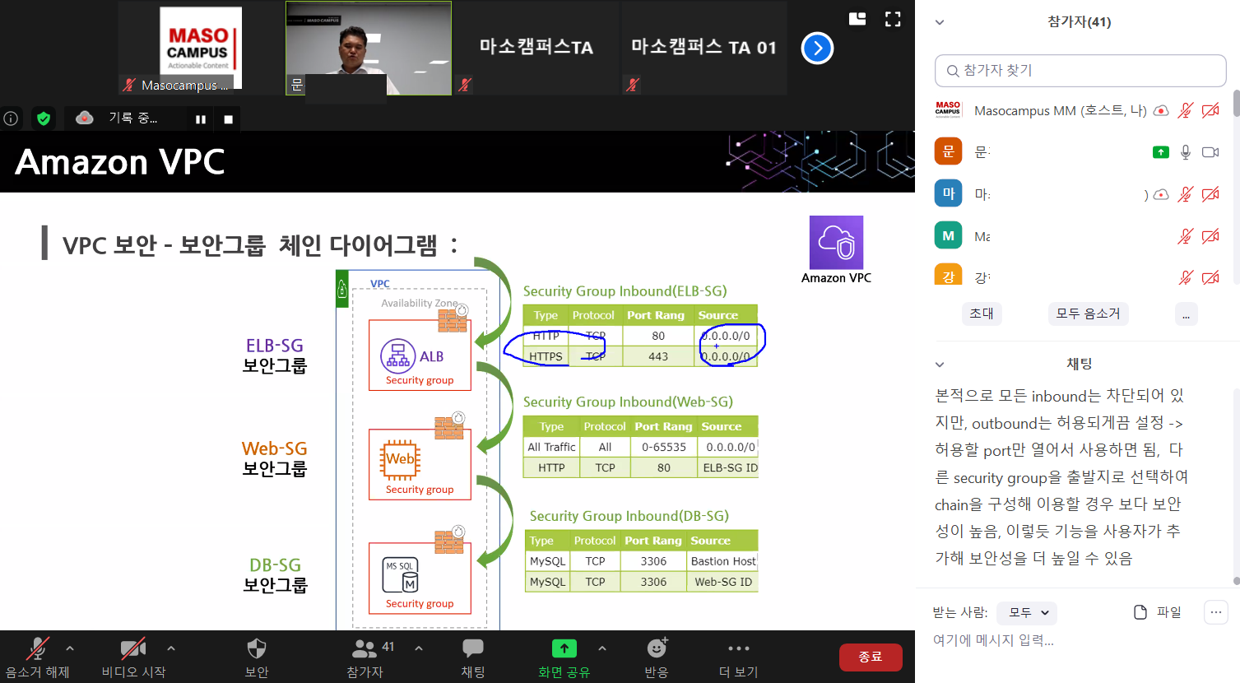Collapse the 참가자 panel chevron

point(940,22)
